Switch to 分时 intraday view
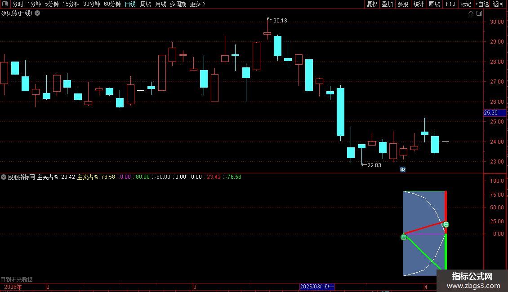The width and height of the screenshot is (508, 292). click(18, 4)
